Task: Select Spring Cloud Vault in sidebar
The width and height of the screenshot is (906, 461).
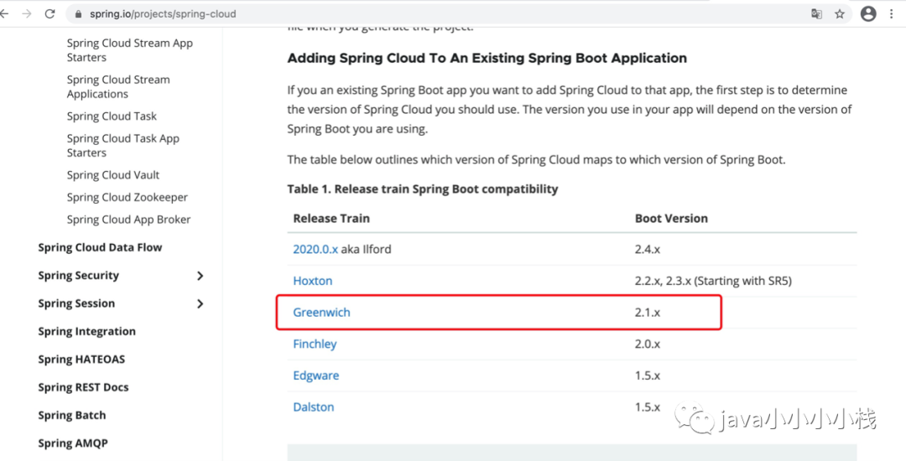Action: (113, 175)
